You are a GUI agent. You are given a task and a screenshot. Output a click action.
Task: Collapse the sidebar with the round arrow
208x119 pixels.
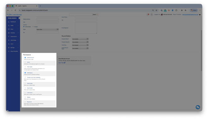pos(20,18)
